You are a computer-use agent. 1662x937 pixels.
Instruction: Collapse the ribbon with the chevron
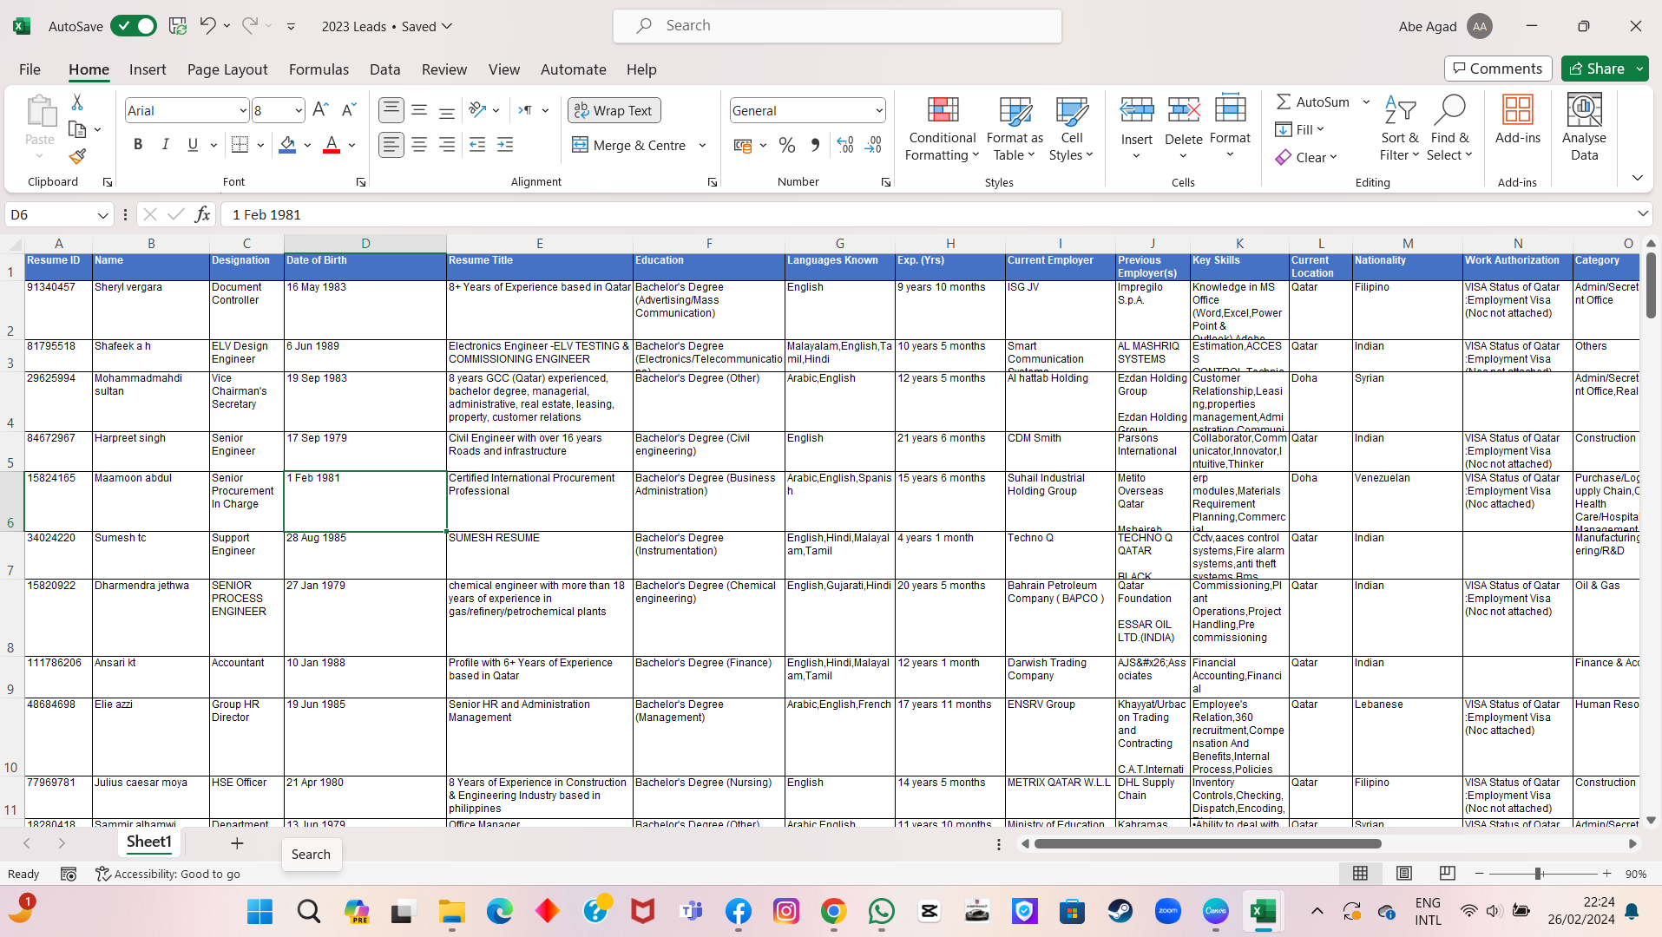point(1637,178)
